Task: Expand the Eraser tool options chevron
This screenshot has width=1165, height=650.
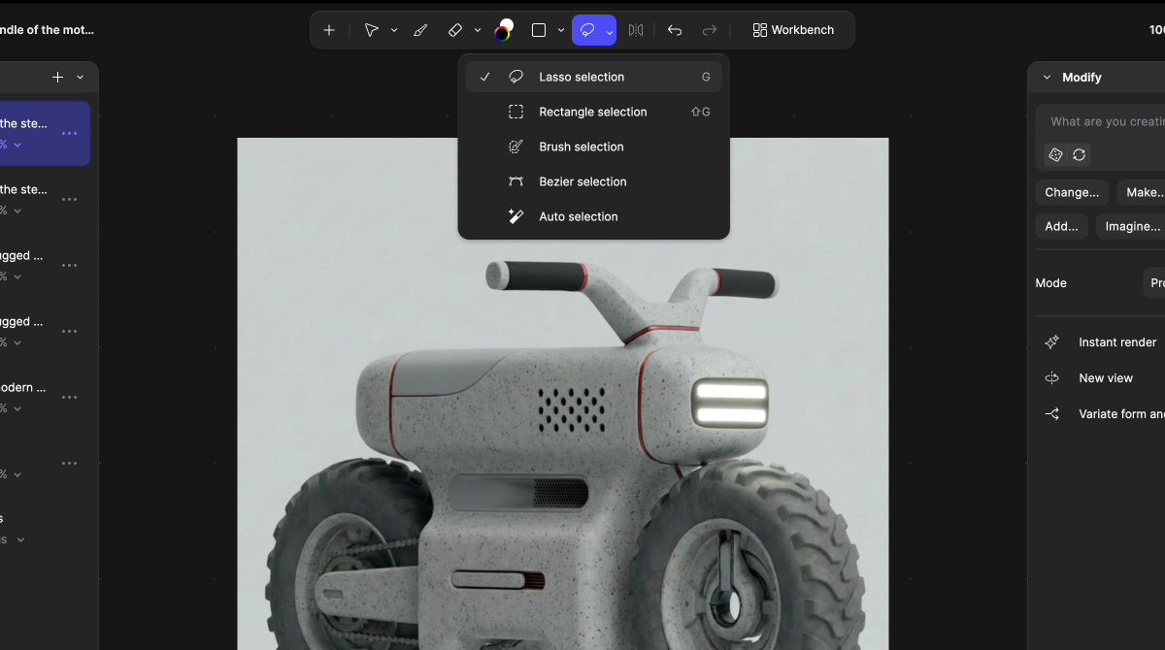Action: click(478, 30)
